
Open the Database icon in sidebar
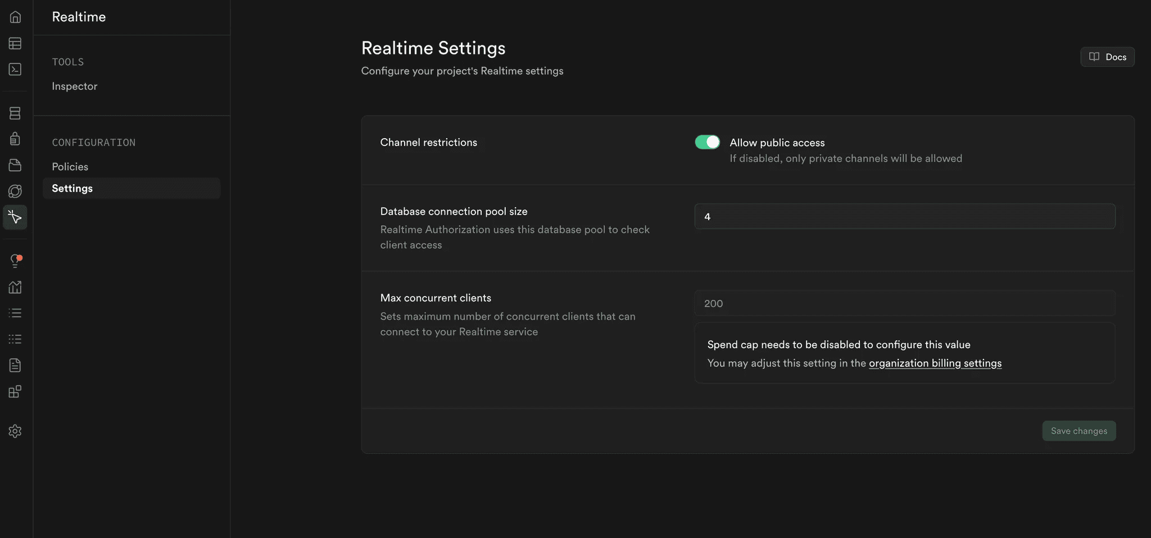[x=15, y=113]
